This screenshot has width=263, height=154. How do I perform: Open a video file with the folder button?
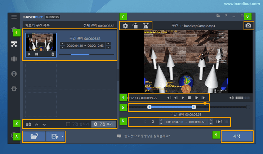[x=34, y=136]
